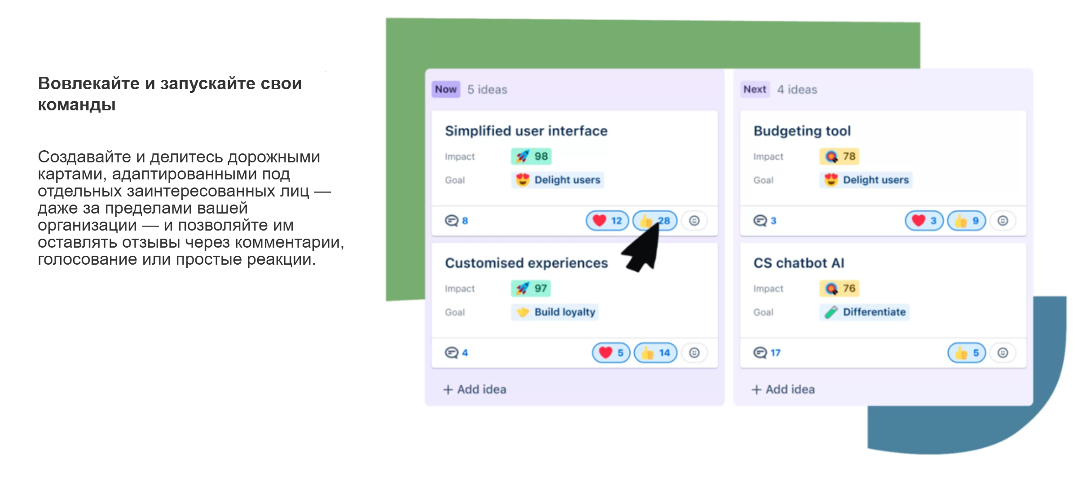Viewport: 1091px width, 480px height.
Task: Open the Differentiate goal tag
Action: [864, 312]
